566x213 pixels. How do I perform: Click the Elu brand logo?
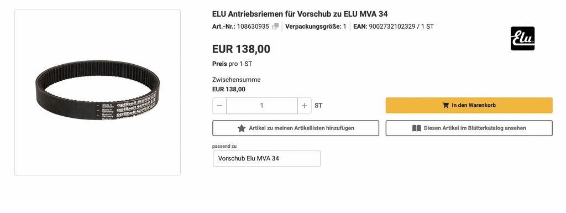pyautogui.click(x=522, y=38)
